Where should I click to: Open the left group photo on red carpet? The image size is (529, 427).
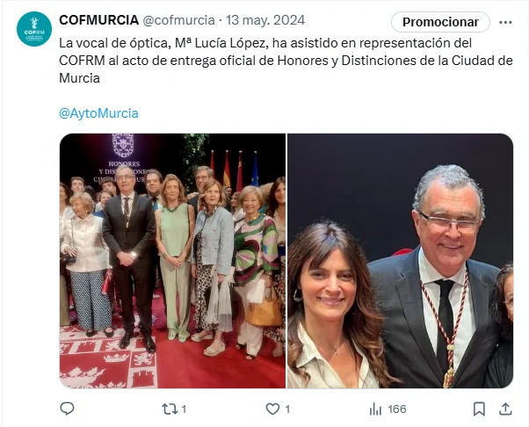coord(172,261)
